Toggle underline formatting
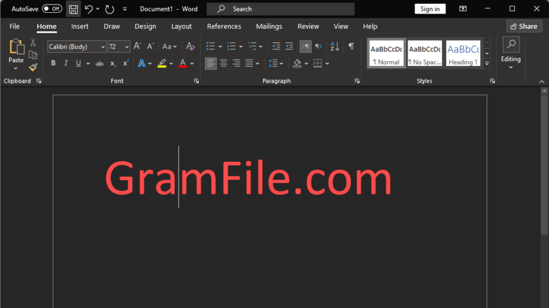The width and height of the screenshot is (549, 308). (x=78, y=64)
